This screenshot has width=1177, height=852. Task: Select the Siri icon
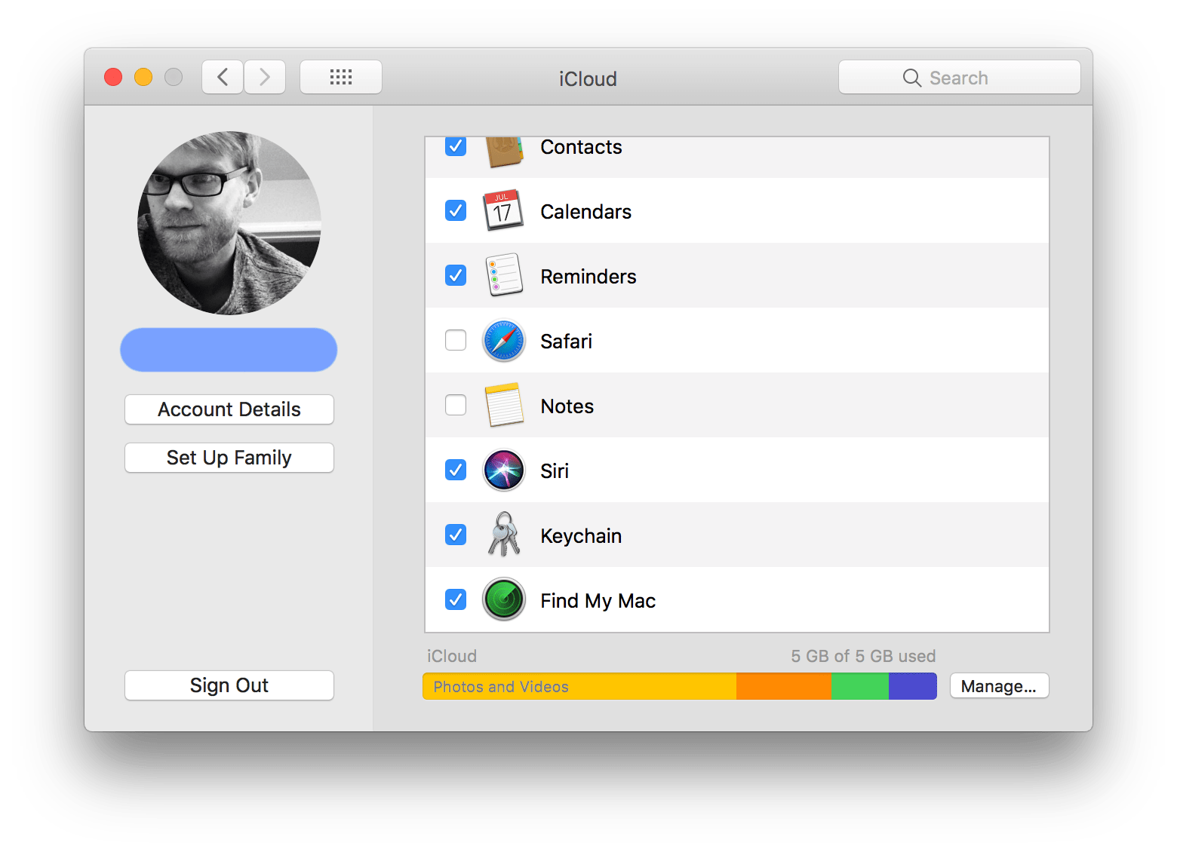pyautogui.click(x=503, y=470)
